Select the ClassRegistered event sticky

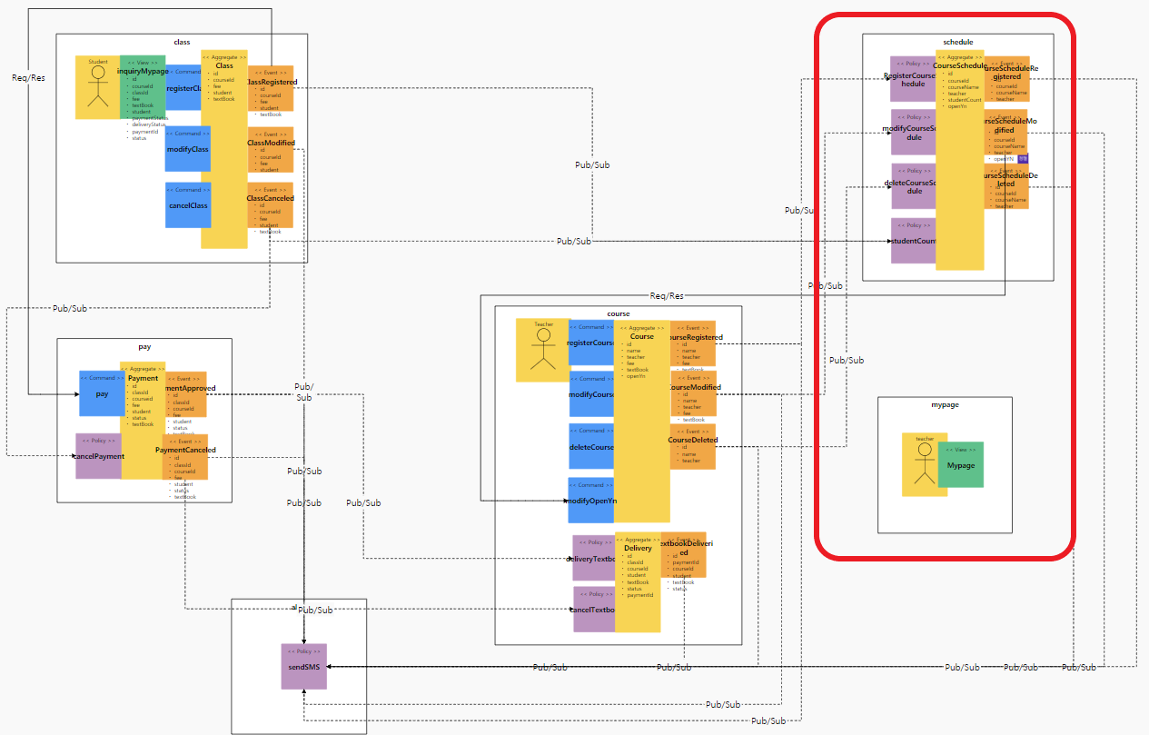coord(271,88)
